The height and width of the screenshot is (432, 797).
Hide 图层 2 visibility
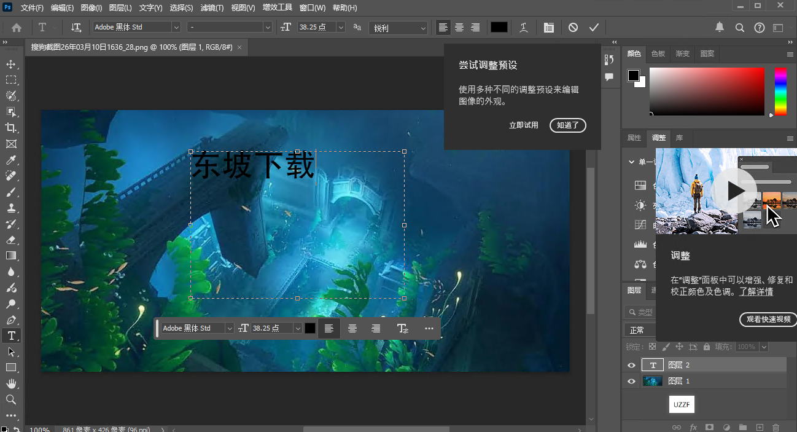point(631,364)
